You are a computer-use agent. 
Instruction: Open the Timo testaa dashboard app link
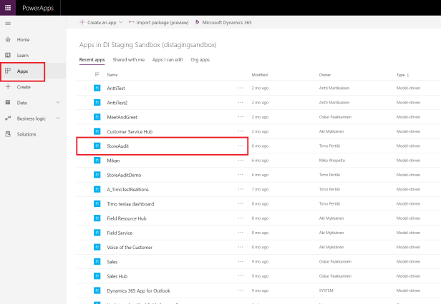point(130,204)
